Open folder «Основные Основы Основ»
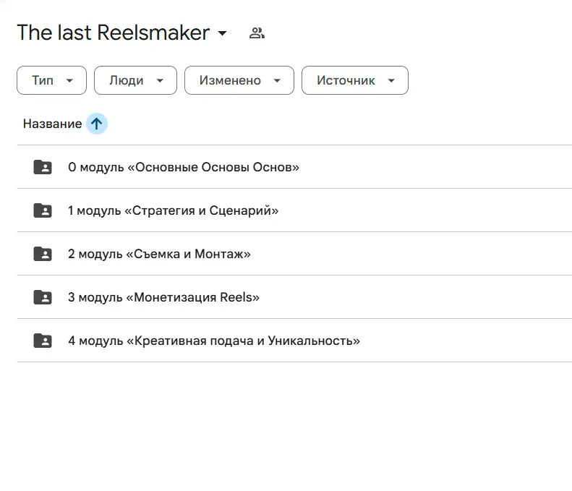 coord(184,167)
